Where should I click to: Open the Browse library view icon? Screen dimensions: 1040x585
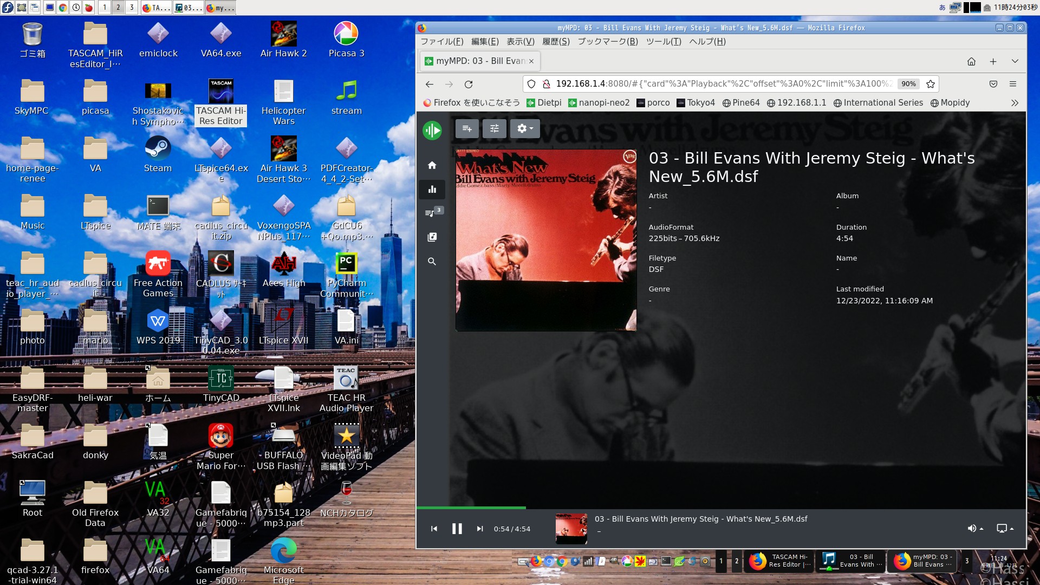432,237
